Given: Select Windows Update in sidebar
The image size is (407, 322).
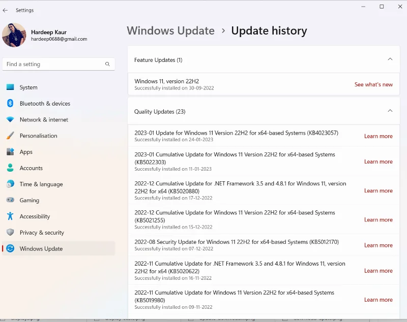Looking at the screenshot, I should click(59, 248).
